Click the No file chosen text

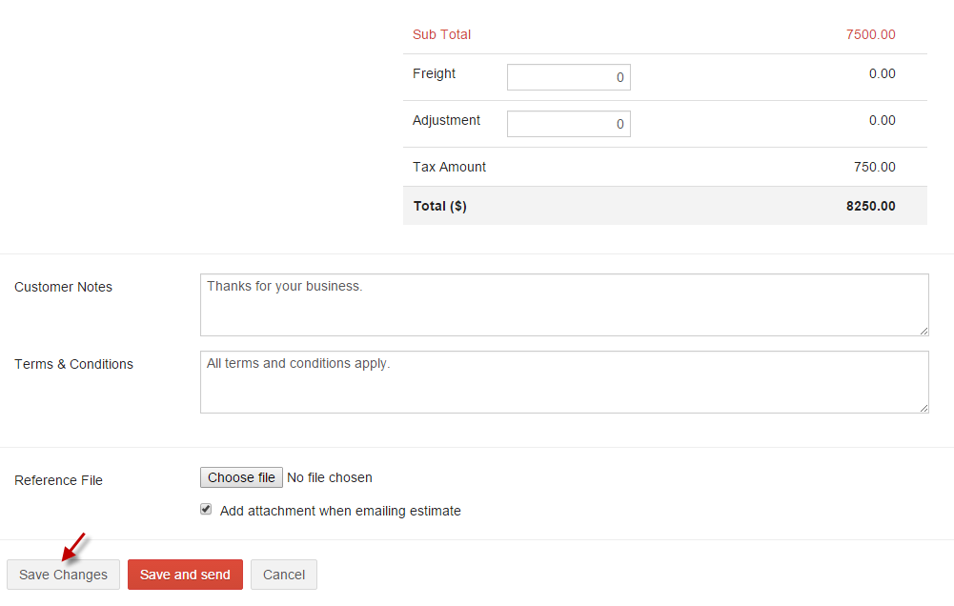point(329,477)
